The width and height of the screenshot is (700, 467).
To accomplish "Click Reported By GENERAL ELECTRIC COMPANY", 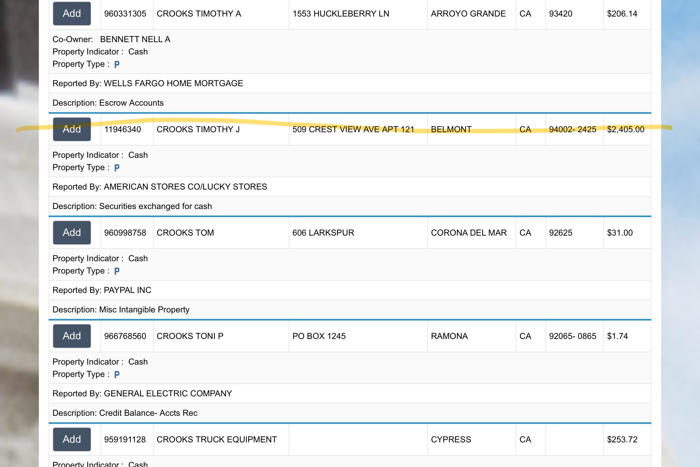I will pos(168,393).
